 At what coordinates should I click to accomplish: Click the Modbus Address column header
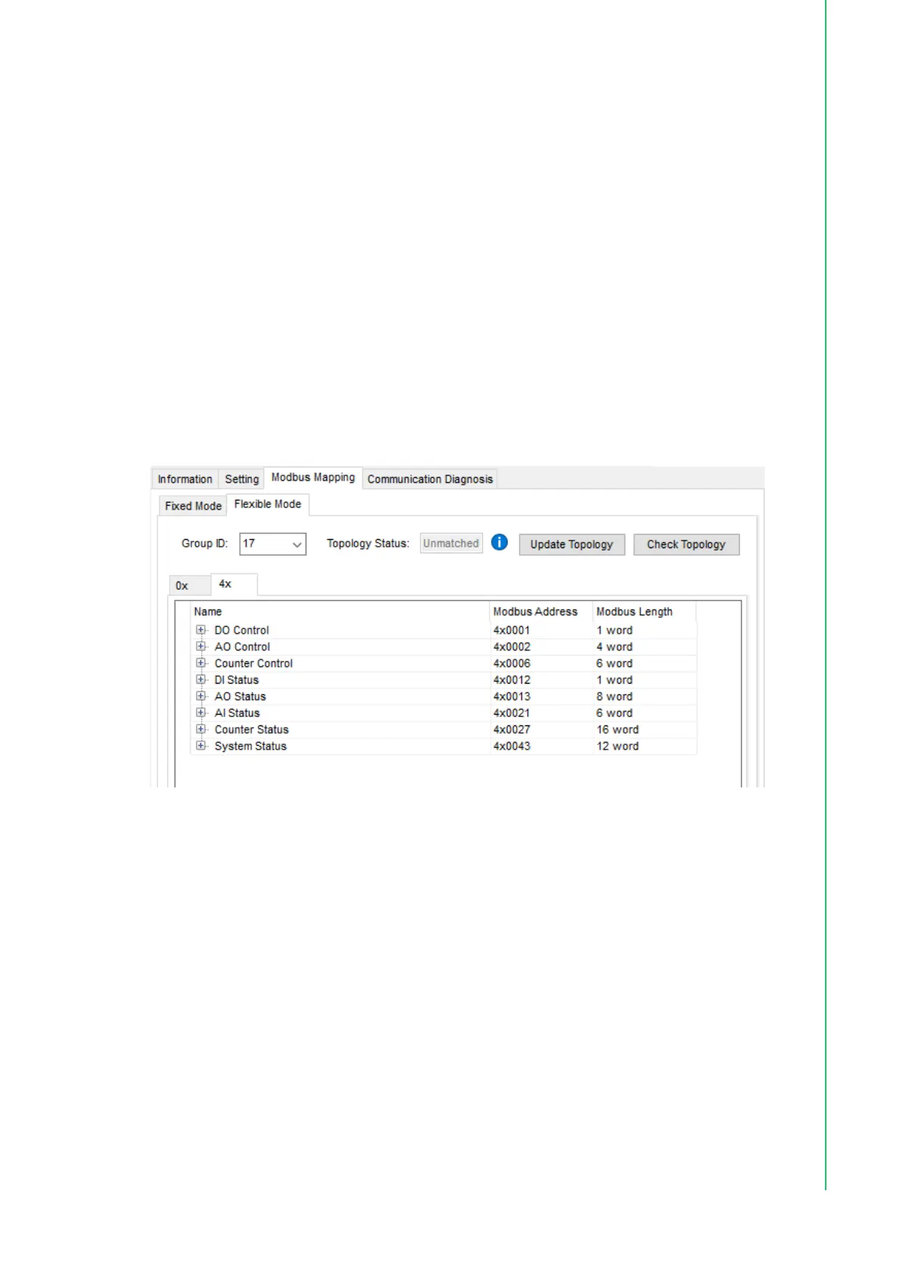[x=536, y=612]
